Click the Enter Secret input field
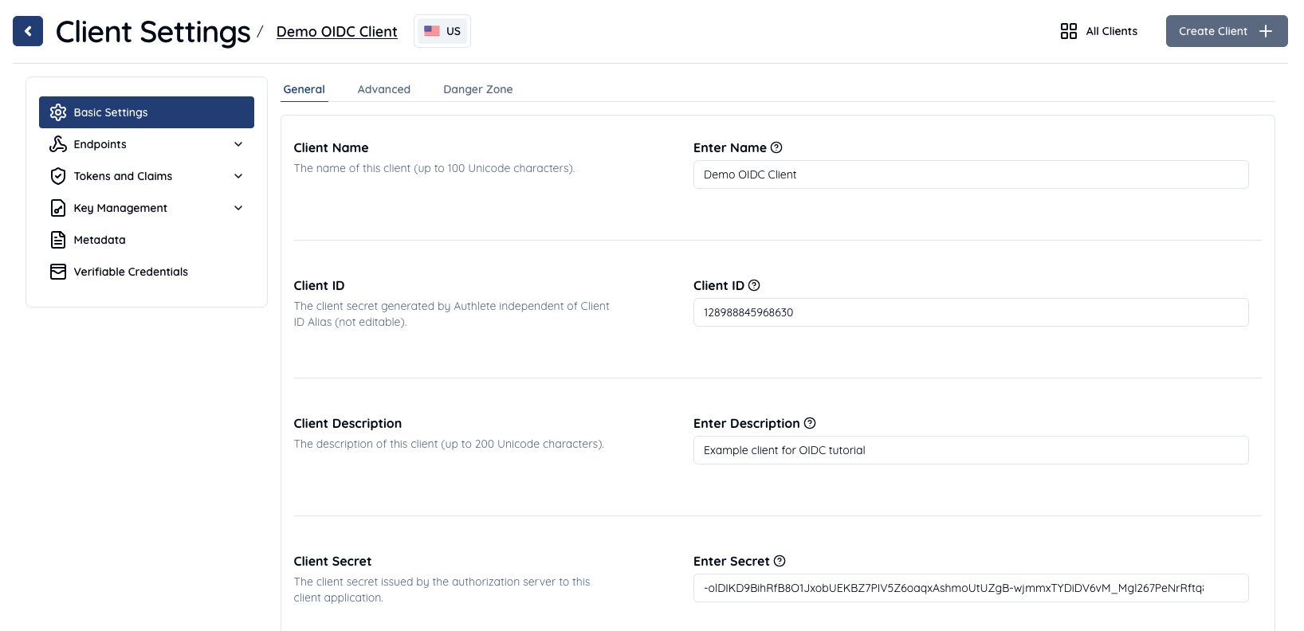The width and height of the screenshot is (1304, 631). (971, 588)
